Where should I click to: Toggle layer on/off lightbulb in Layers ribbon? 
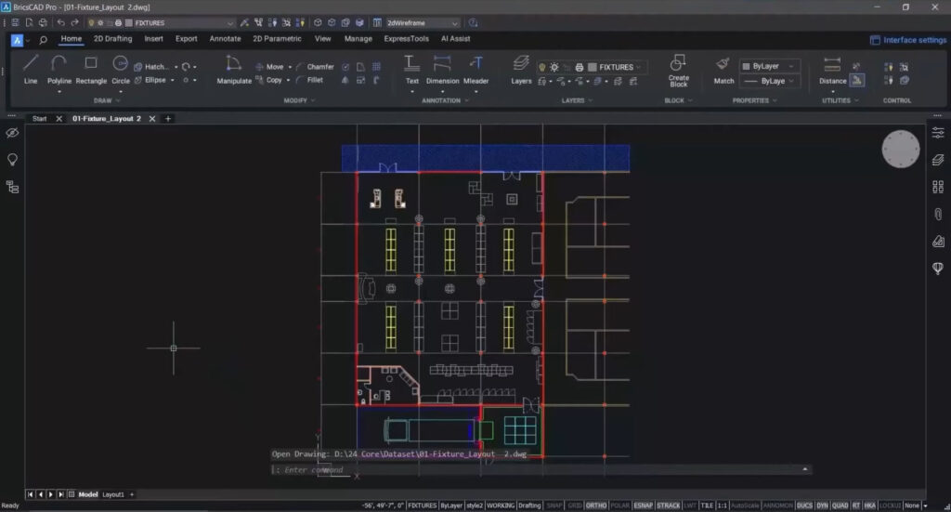(x=542, y=67)
